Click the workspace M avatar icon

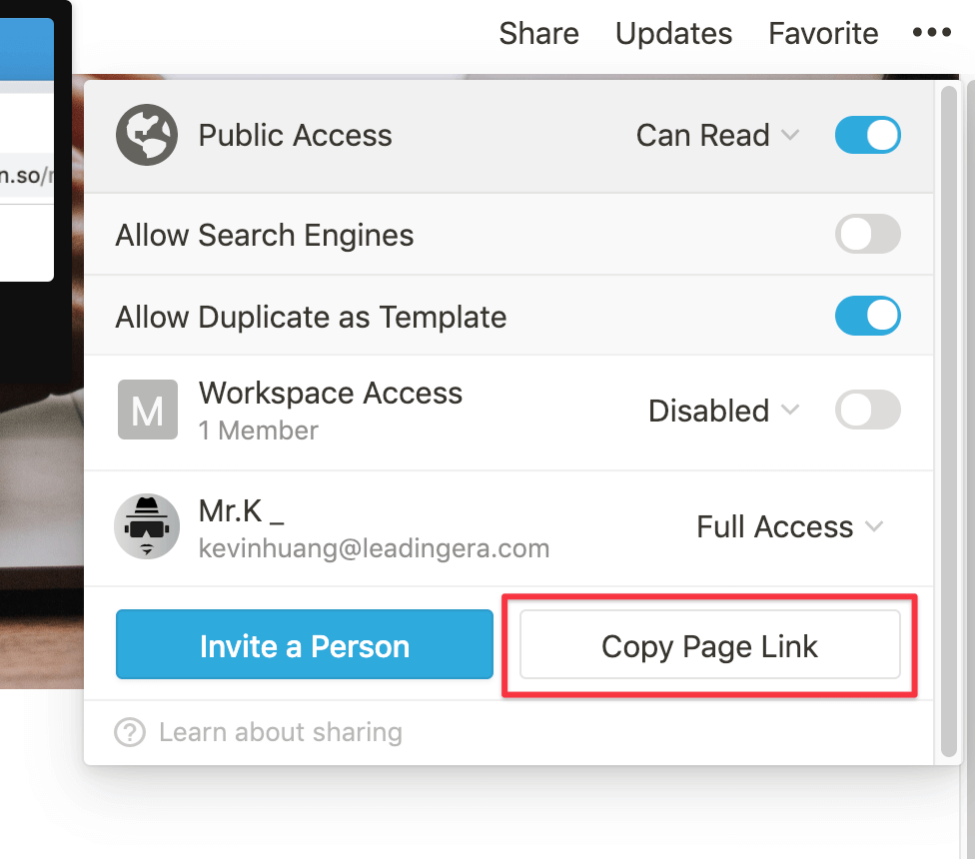pyautogui.click(x=148, y=410)
